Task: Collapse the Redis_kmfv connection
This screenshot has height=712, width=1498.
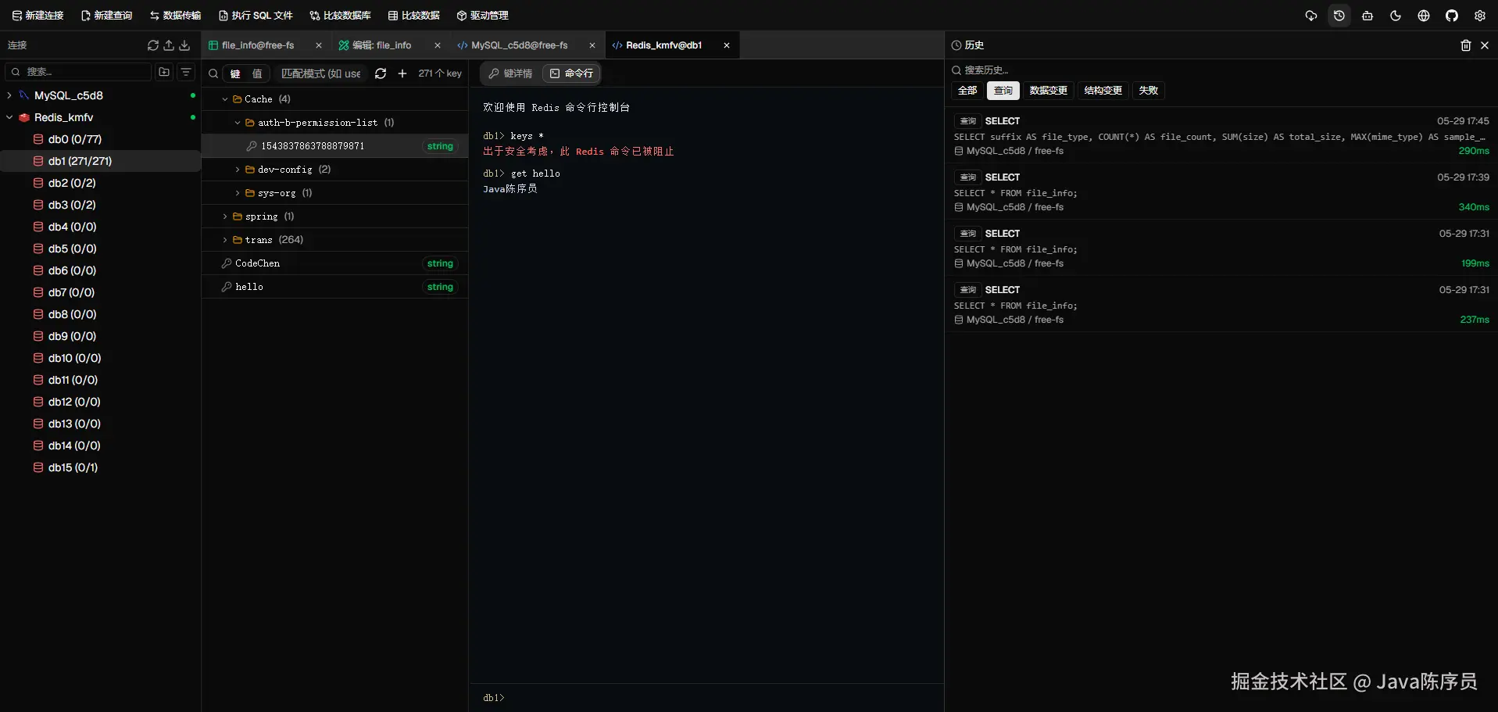Action: (x=9, y=117)
